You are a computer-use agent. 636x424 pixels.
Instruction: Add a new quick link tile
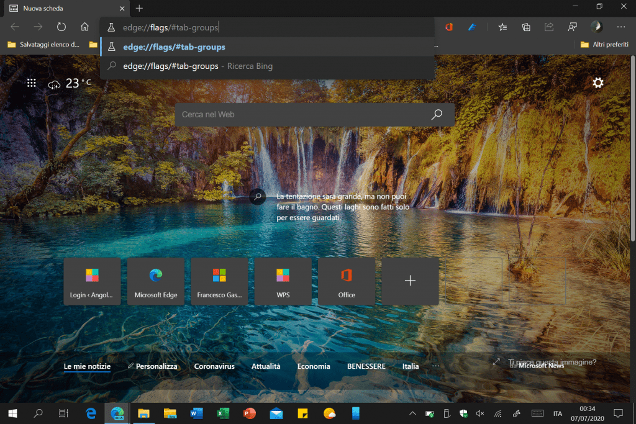pyautogui.click(x=410, y=281)
